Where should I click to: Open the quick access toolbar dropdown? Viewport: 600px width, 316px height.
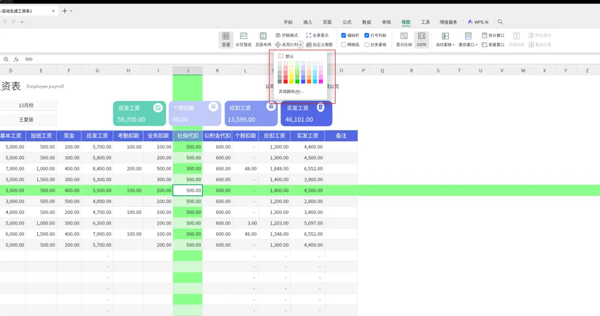(x=22, y=22)
